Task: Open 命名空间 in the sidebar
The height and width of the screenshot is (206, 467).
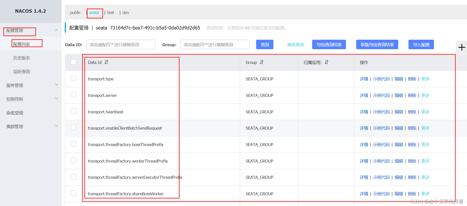Action: click(x=15, y=113)
